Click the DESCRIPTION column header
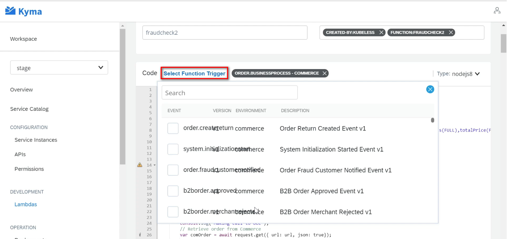This screenshot has width=507, height=239. (295, 110)
